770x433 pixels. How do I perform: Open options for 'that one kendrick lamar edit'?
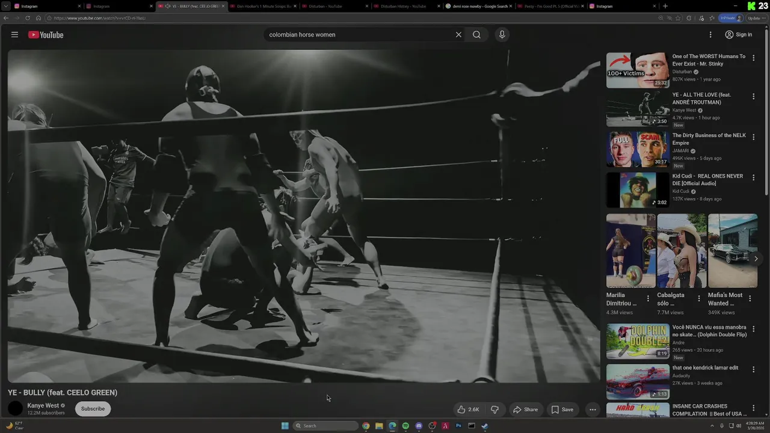(753, 369)
